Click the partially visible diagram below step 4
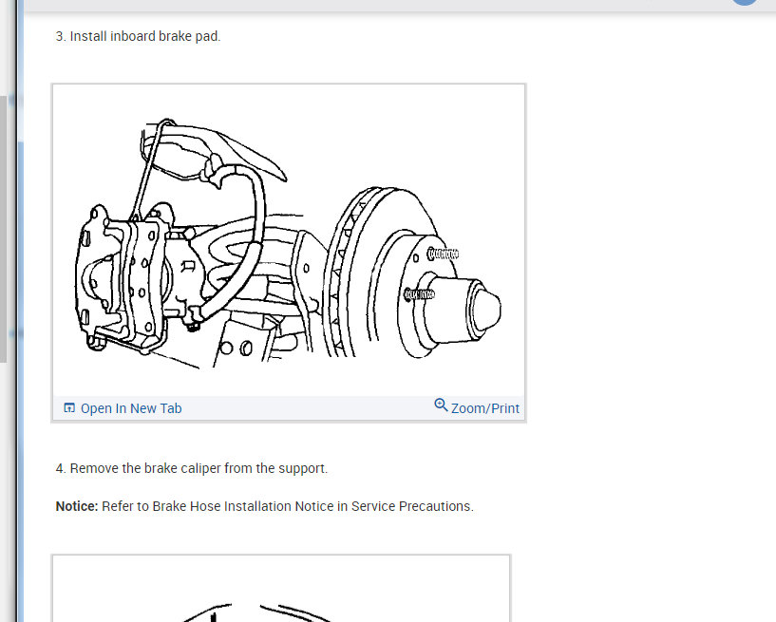776x622 pixels. pos(281,589)
